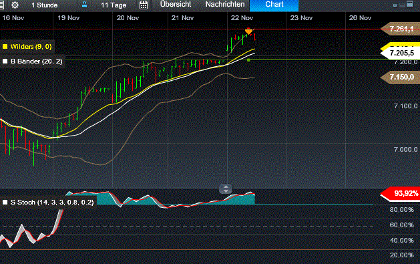Switch to the Nachrichten tab
Viewport: 420px width, 264px height.
pos(225,4)
